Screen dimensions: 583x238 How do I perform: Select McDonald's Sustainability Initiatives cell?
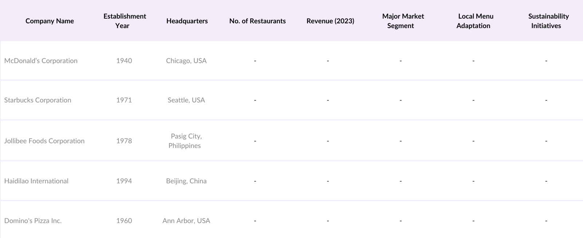coord(546,61)
